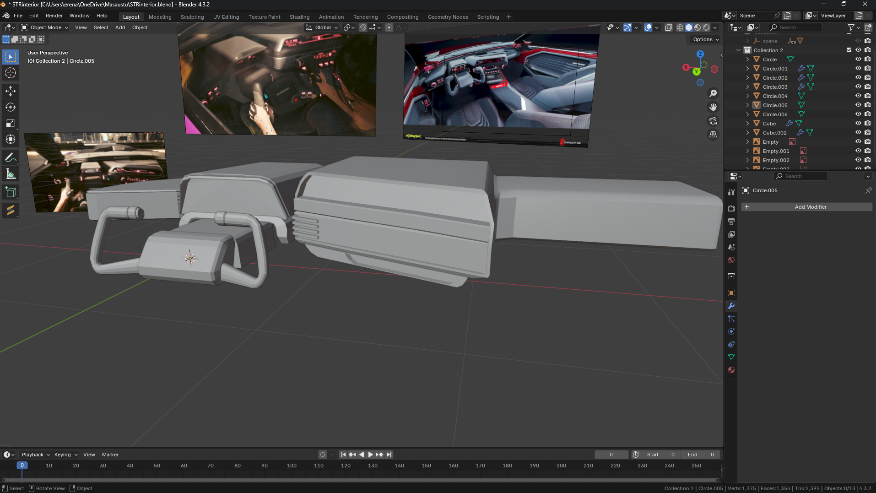Select the Scale tool
This screenshot has height=493, width=876.
(11, 123)
